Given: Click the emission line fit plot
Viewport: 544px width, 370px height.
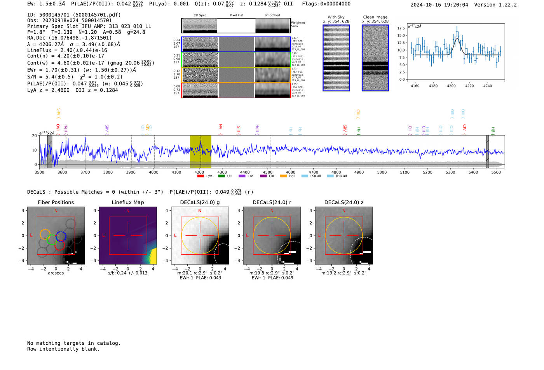Looking at the screenshot, I should point(455,53).
